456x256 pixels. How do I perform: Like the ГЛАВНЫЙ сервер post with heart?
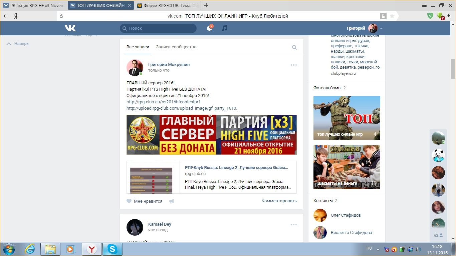(129, 201)
